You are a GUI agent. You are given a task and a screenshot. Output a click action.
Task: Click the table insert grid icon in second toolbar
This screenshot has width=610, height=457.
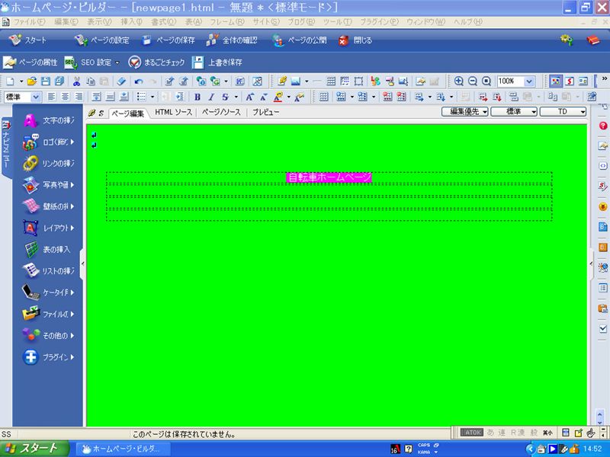[x=323, y=97]
